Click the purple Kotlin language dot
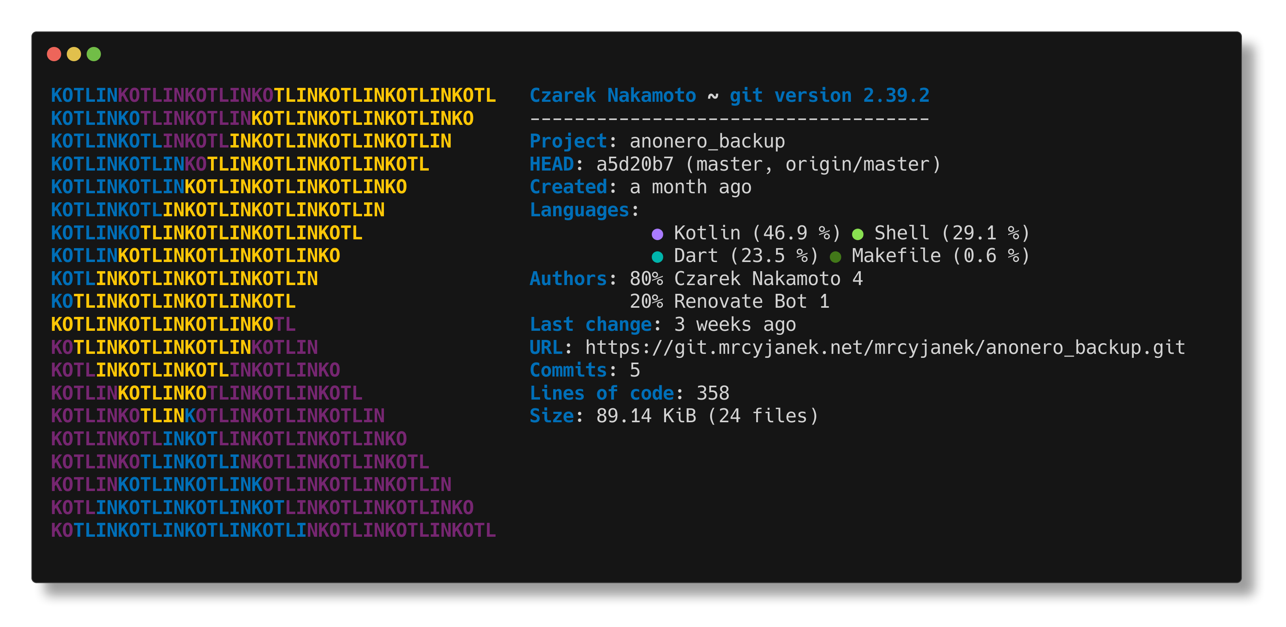Viewport: 1286px width, 627px height. click(657, 234)
